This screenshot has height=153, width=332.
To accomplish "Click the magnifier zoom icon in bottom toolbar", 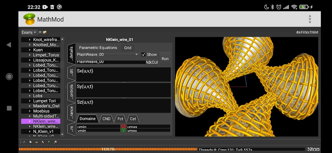I will point(55,142).
